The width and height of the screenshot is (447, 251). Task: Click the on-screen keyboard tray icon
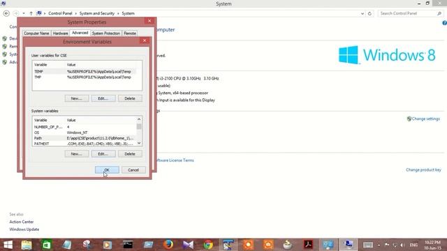pyautogui.click(x=368, y=245)
